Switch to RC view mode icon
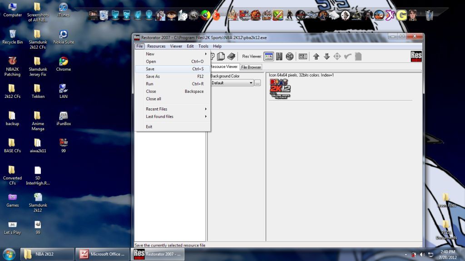465x261 pixels. click(289, 56)
